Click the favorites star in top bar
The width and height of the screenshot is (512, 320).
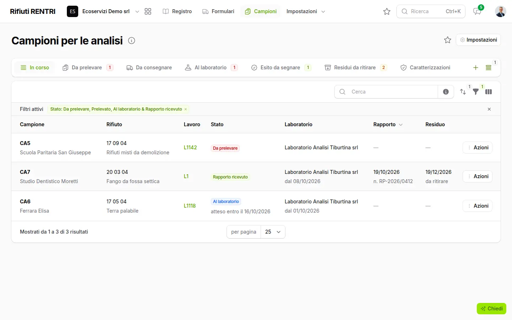(387, 11)
